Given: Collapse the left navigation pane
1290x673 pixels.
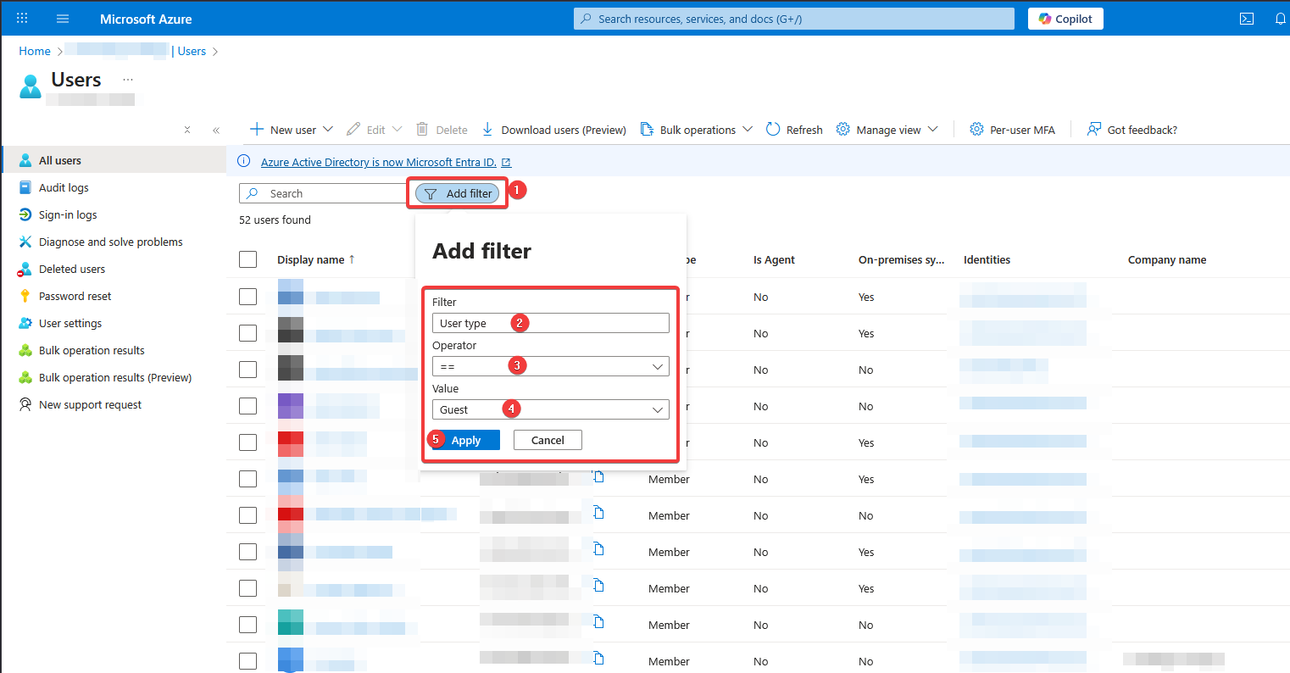Looking at the screenshot, I should [216, 130].
